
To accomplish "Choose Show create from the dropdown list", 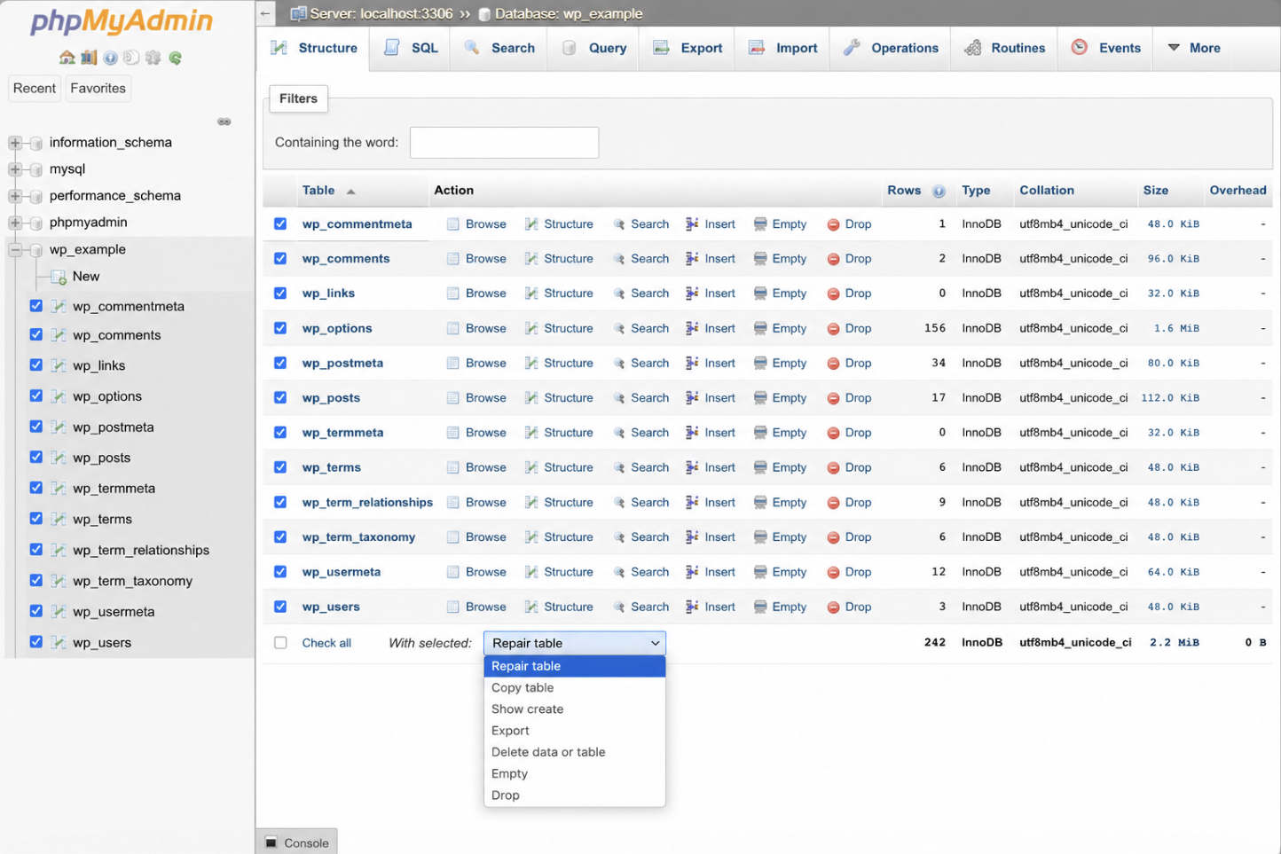I will [x=575, y=709].
